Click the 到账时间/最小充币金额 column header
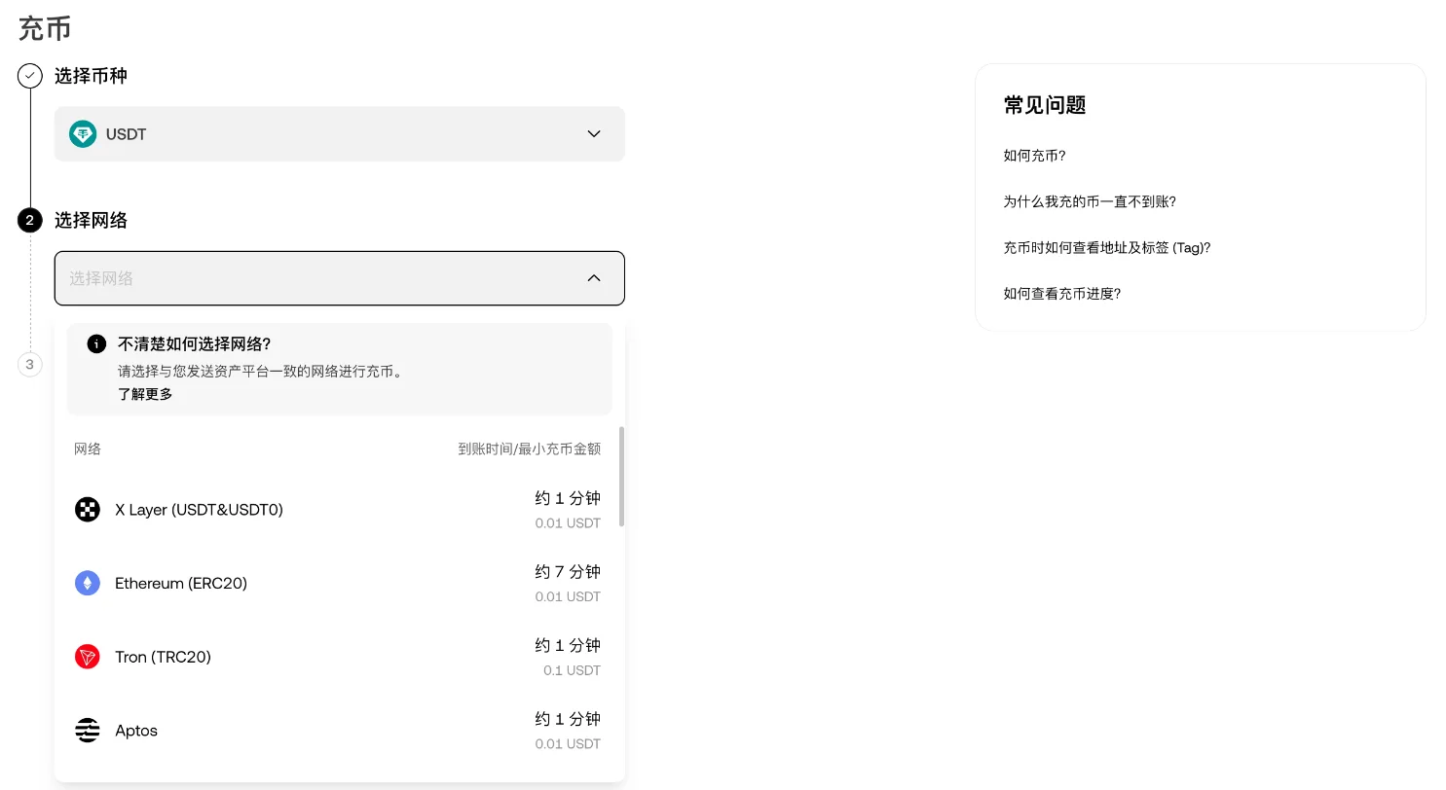1446x790 pixels. click(530, 449)
